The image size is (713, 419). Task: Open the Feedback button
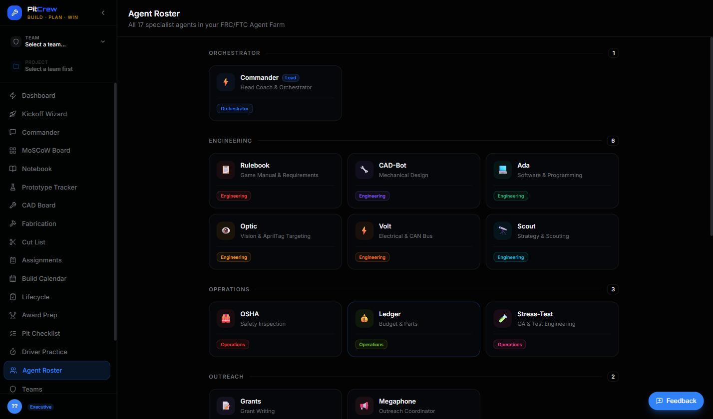676,401
